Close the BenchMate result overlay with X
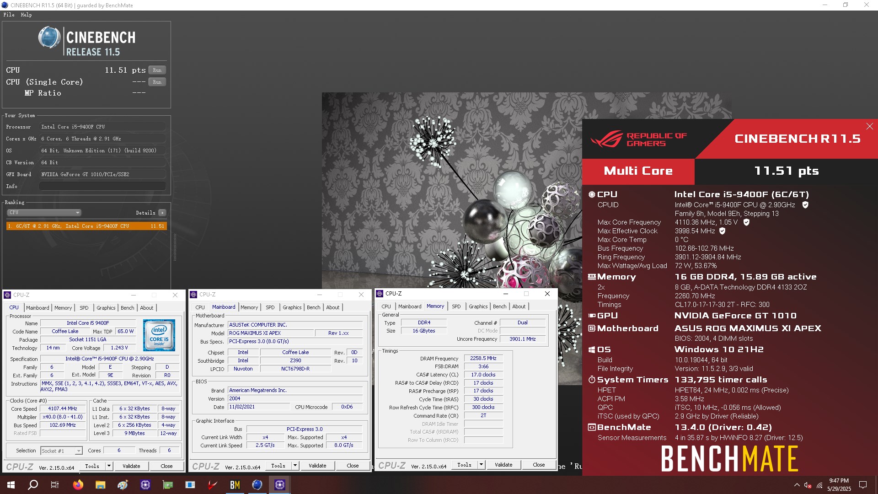The height and width of the screenshot is (494, 878). click(x=869, y=126)
